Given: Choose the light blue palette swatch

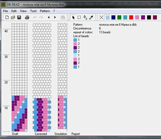Looking at the screenshot, I should coord(107,18).
